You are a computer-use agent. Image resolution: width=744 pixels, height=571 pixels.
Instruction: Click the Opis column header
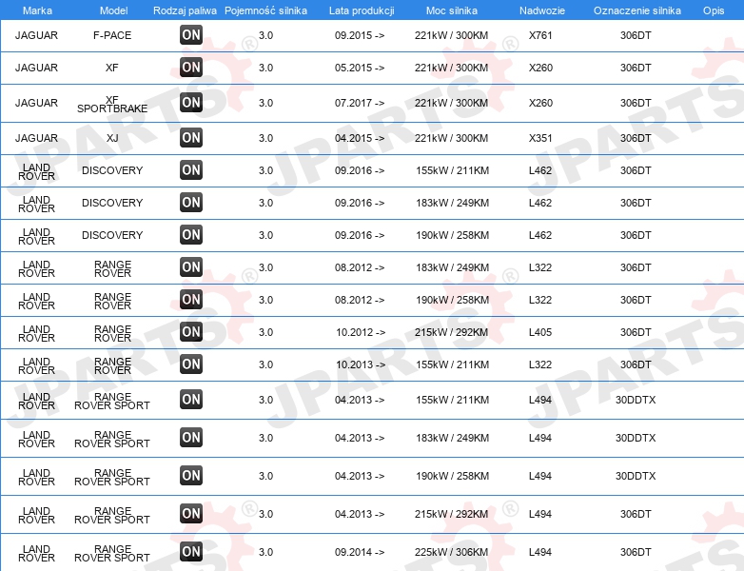coord(714,10)
